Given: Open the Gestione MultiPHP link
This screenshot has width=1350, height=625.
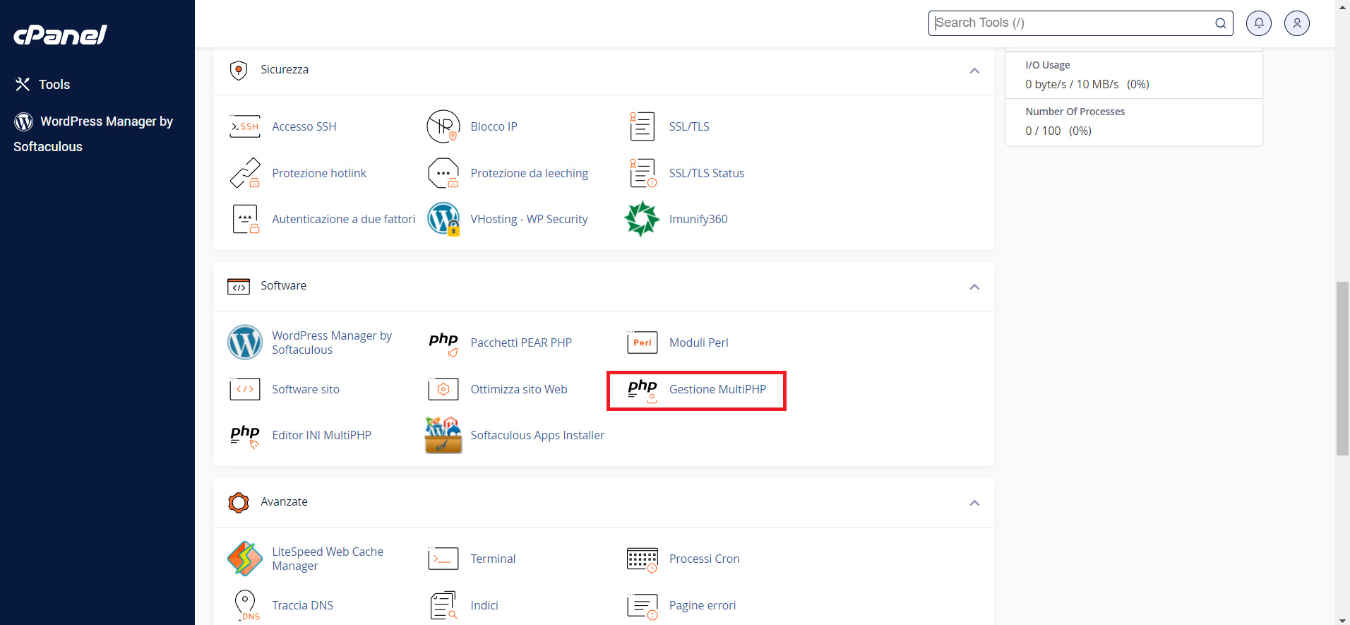Looking at the screenshot, I should 717,389.
